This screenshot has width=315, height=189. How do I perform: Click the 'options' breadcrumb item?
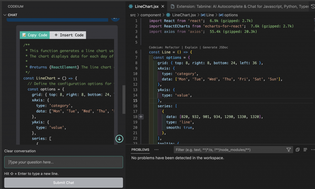(231, 15)
